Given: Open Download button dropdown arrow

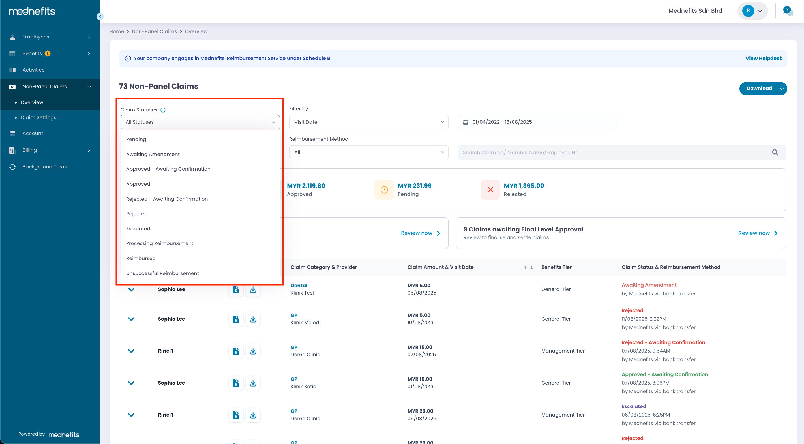Looking at the screenshot, I should [x=782, y=88].
